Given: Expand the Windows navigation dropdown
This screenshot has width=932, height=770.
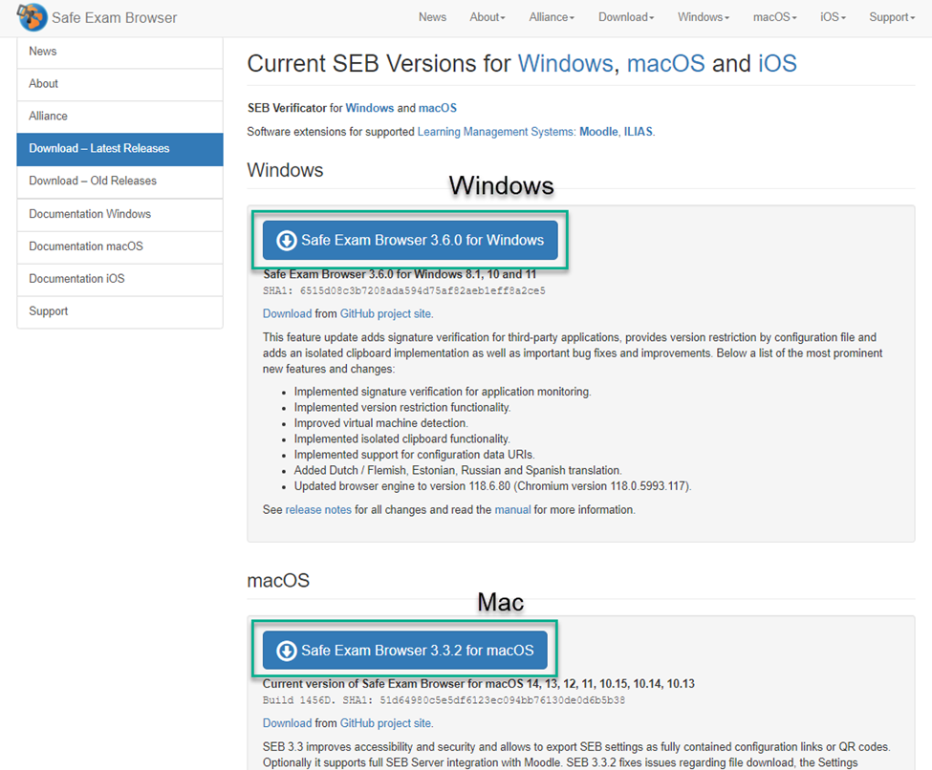Looking at the screenshot, I should click(x=703, y=16).
